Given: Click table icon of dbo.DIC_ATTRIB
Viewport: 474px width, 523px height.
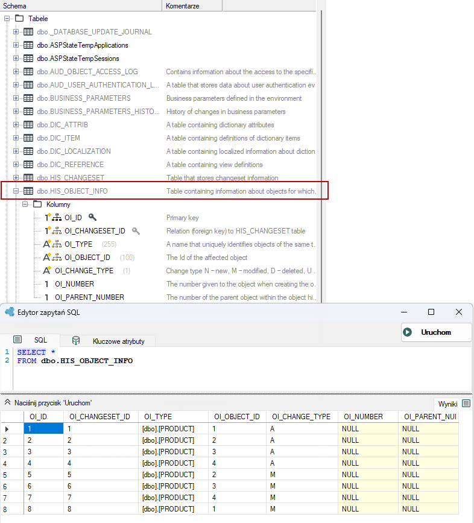Looking at the screenshot, I should (28, 125).
